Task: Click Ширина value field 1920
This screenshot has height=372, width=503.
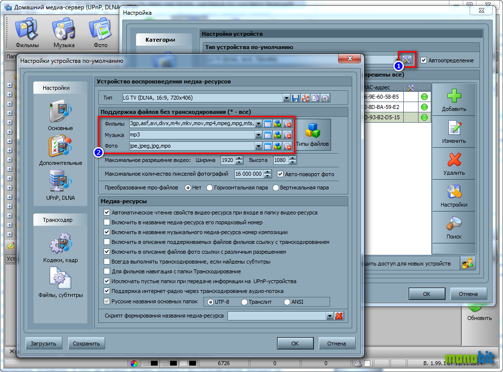Action: (228, 160)
